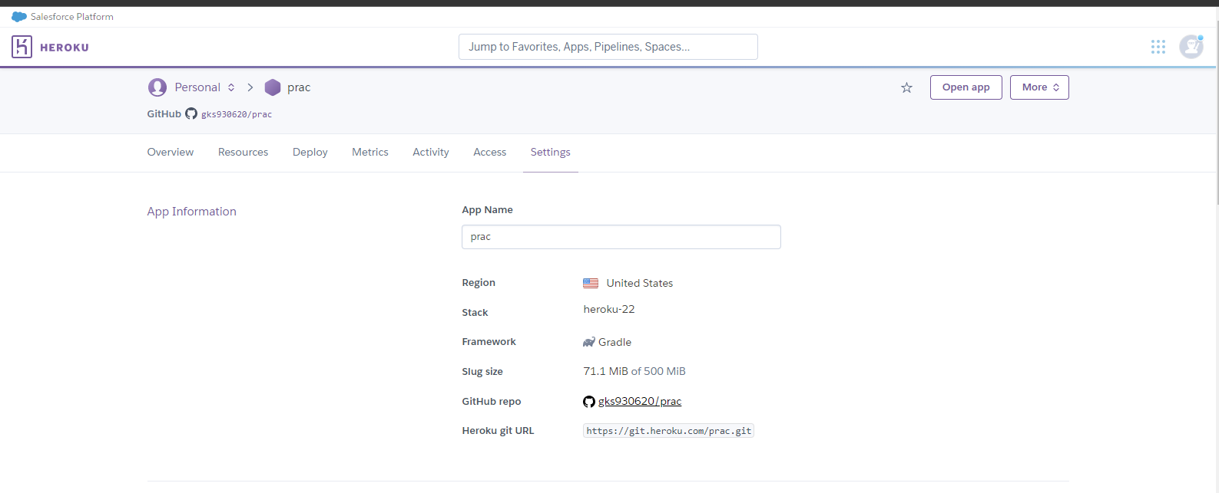Image resolution: width=1219 pixels, height=493 pixels.
Task: Click into the App Name input field
Action: tap(621, 237)
